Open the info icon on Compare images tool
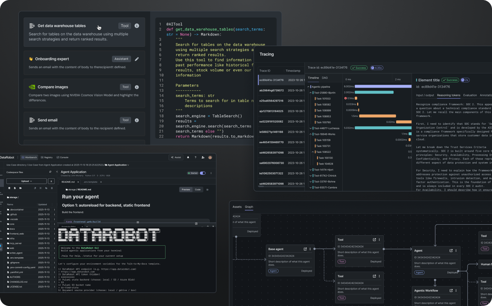Image resolution: width=492 pixels, height=306 pixels. 136,87
